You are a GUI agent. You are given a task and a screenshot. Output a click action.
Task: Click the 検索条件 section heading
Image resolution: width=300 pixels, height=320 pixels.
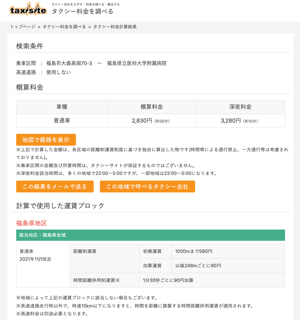pyautogui.click(x=30, y=46)
